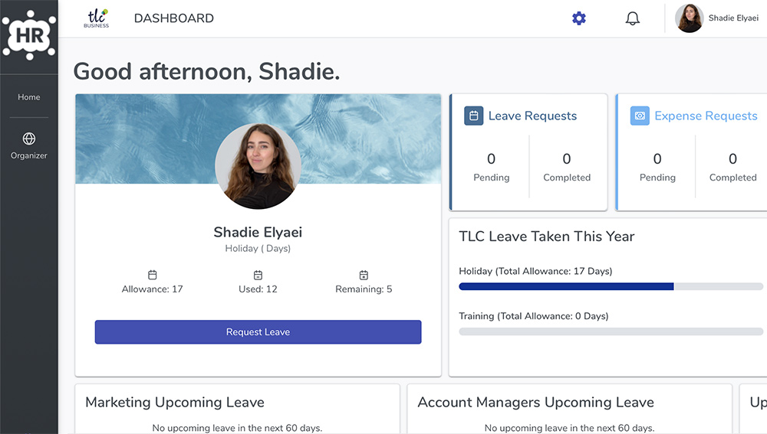This screenshot has width=767, height=434.
Task: Open the Shadie Elyaei user menu
Action: tap(716, 18)
